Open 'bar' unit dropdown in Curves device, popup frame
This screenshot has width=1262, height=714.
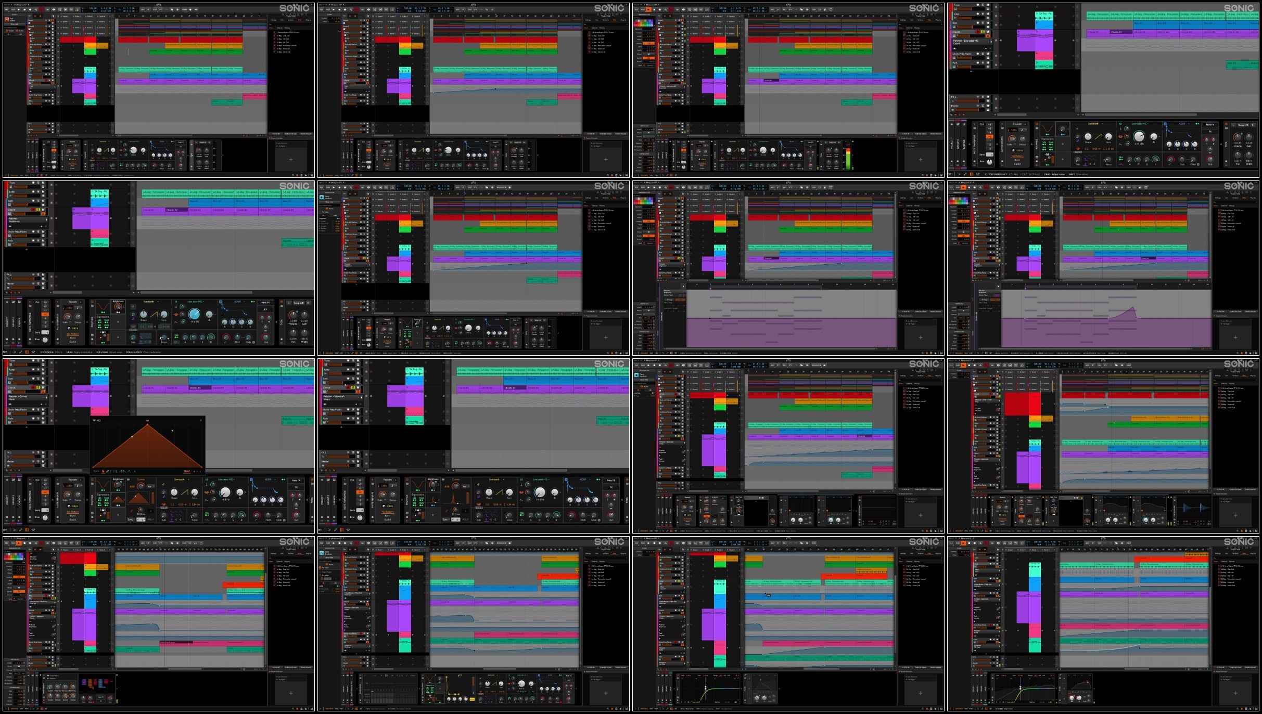150,486
